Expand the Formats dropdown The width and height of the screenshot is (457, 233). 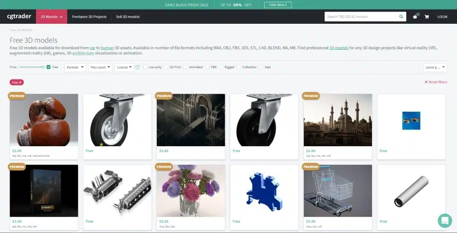coord(75,67)
